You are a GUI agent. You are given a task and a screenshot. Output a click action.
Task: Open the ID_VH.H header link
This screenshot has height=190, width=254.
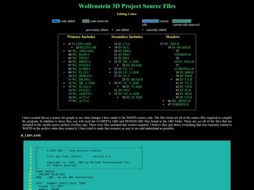tap(186, 87)
